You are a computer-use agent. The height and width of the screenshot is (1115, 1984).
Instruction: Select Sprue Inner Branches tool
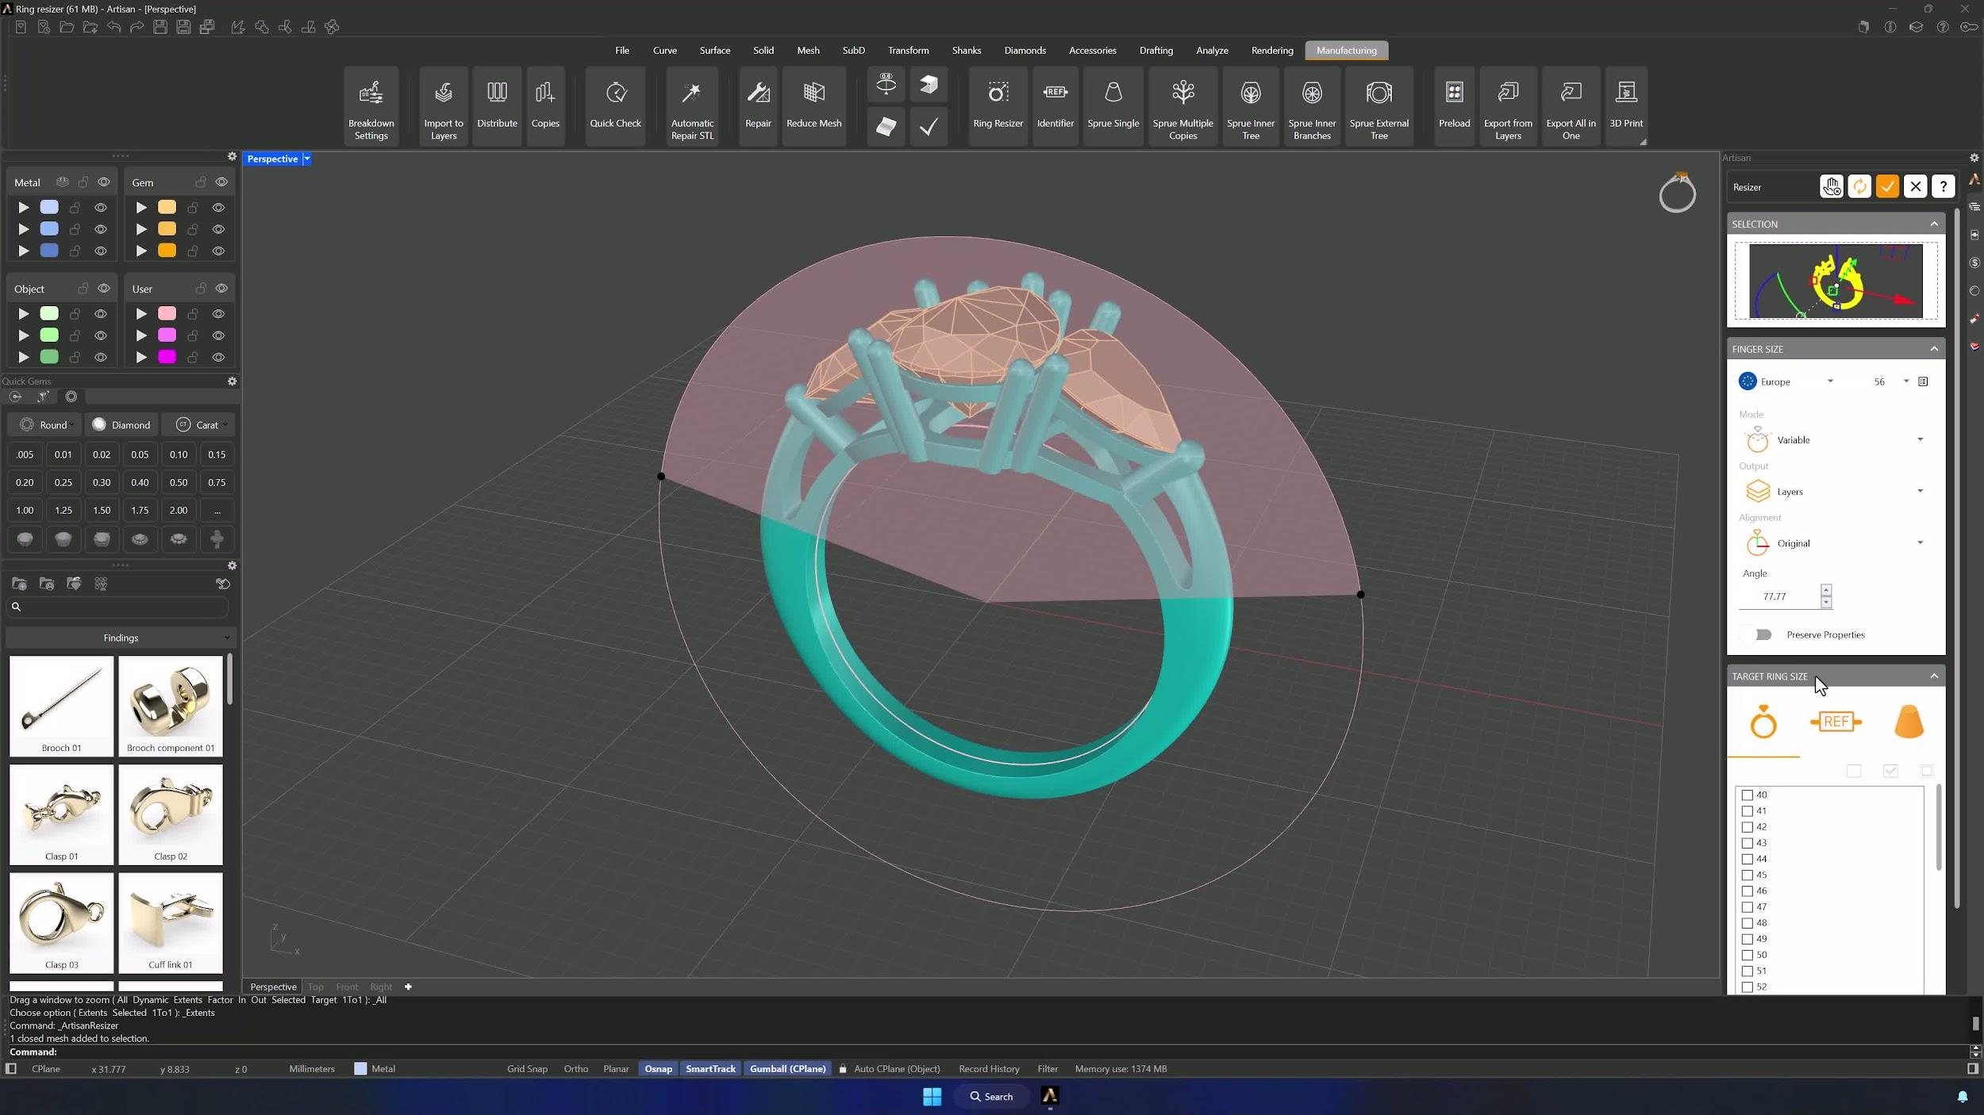click(x=1312, y=107)
